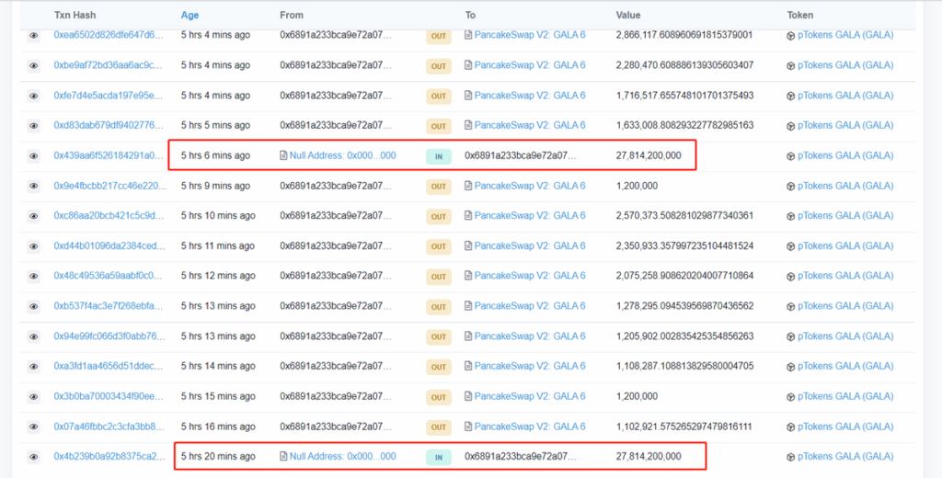Open the PancakeSwap V2: GALA 6 link for value 2,866,117.608960691815379001

point(530,35)
